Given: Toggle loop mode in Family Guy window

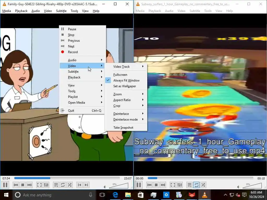Looking at the screenshot, I should 63,185.
